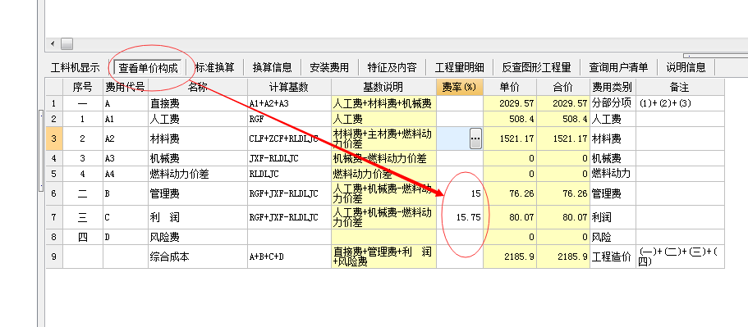The height and width of the screenshot is (327, 748).
Task: Click unit price 76.26 in 管理费 row
Action: [x=510, y=193]
